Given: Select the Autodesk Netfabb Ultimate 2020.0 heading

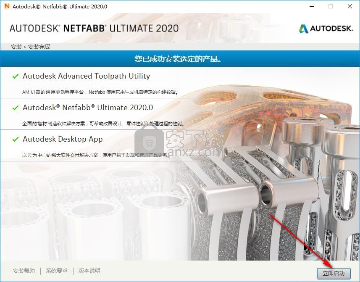Looking at the screenshot, I should 88,108.
